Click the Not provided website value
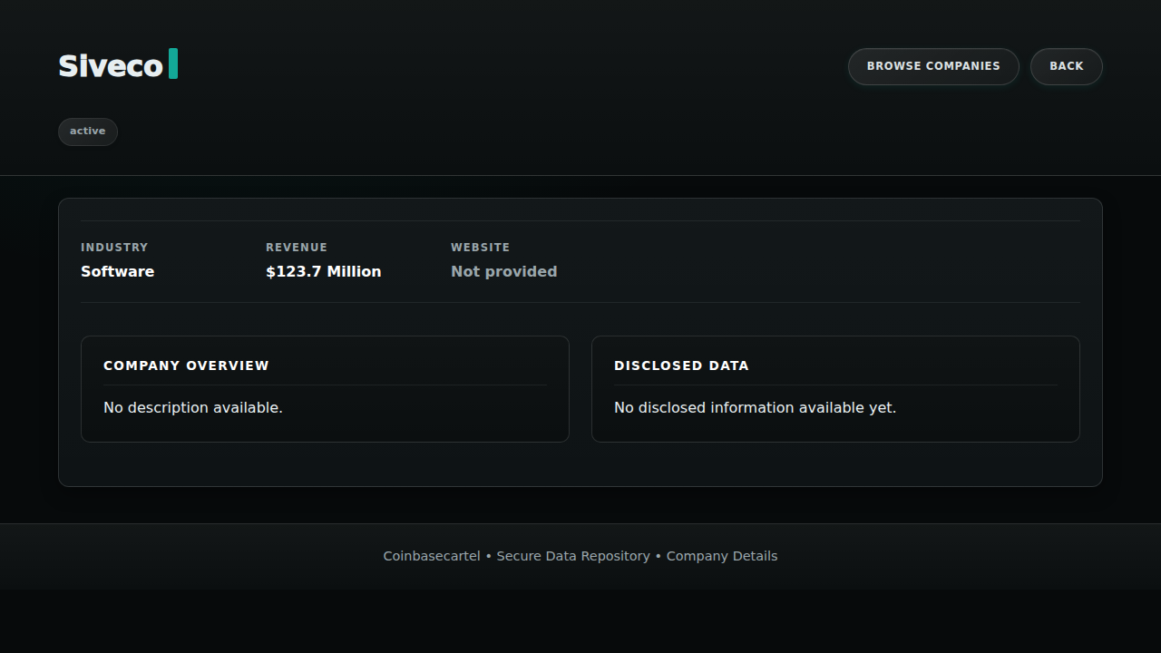The width and height of the screenshot is (1161, 653). [x=503, y=272]
